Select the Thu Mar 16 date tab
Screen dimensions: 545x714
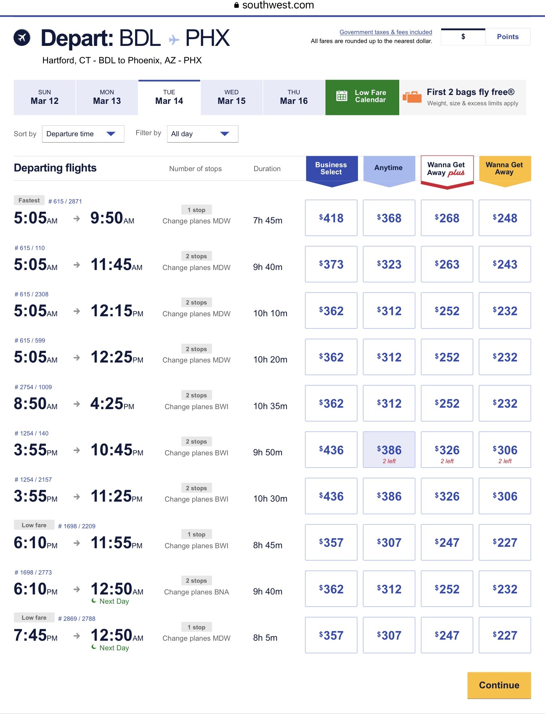pyautogui.click(x=294, y=97)
